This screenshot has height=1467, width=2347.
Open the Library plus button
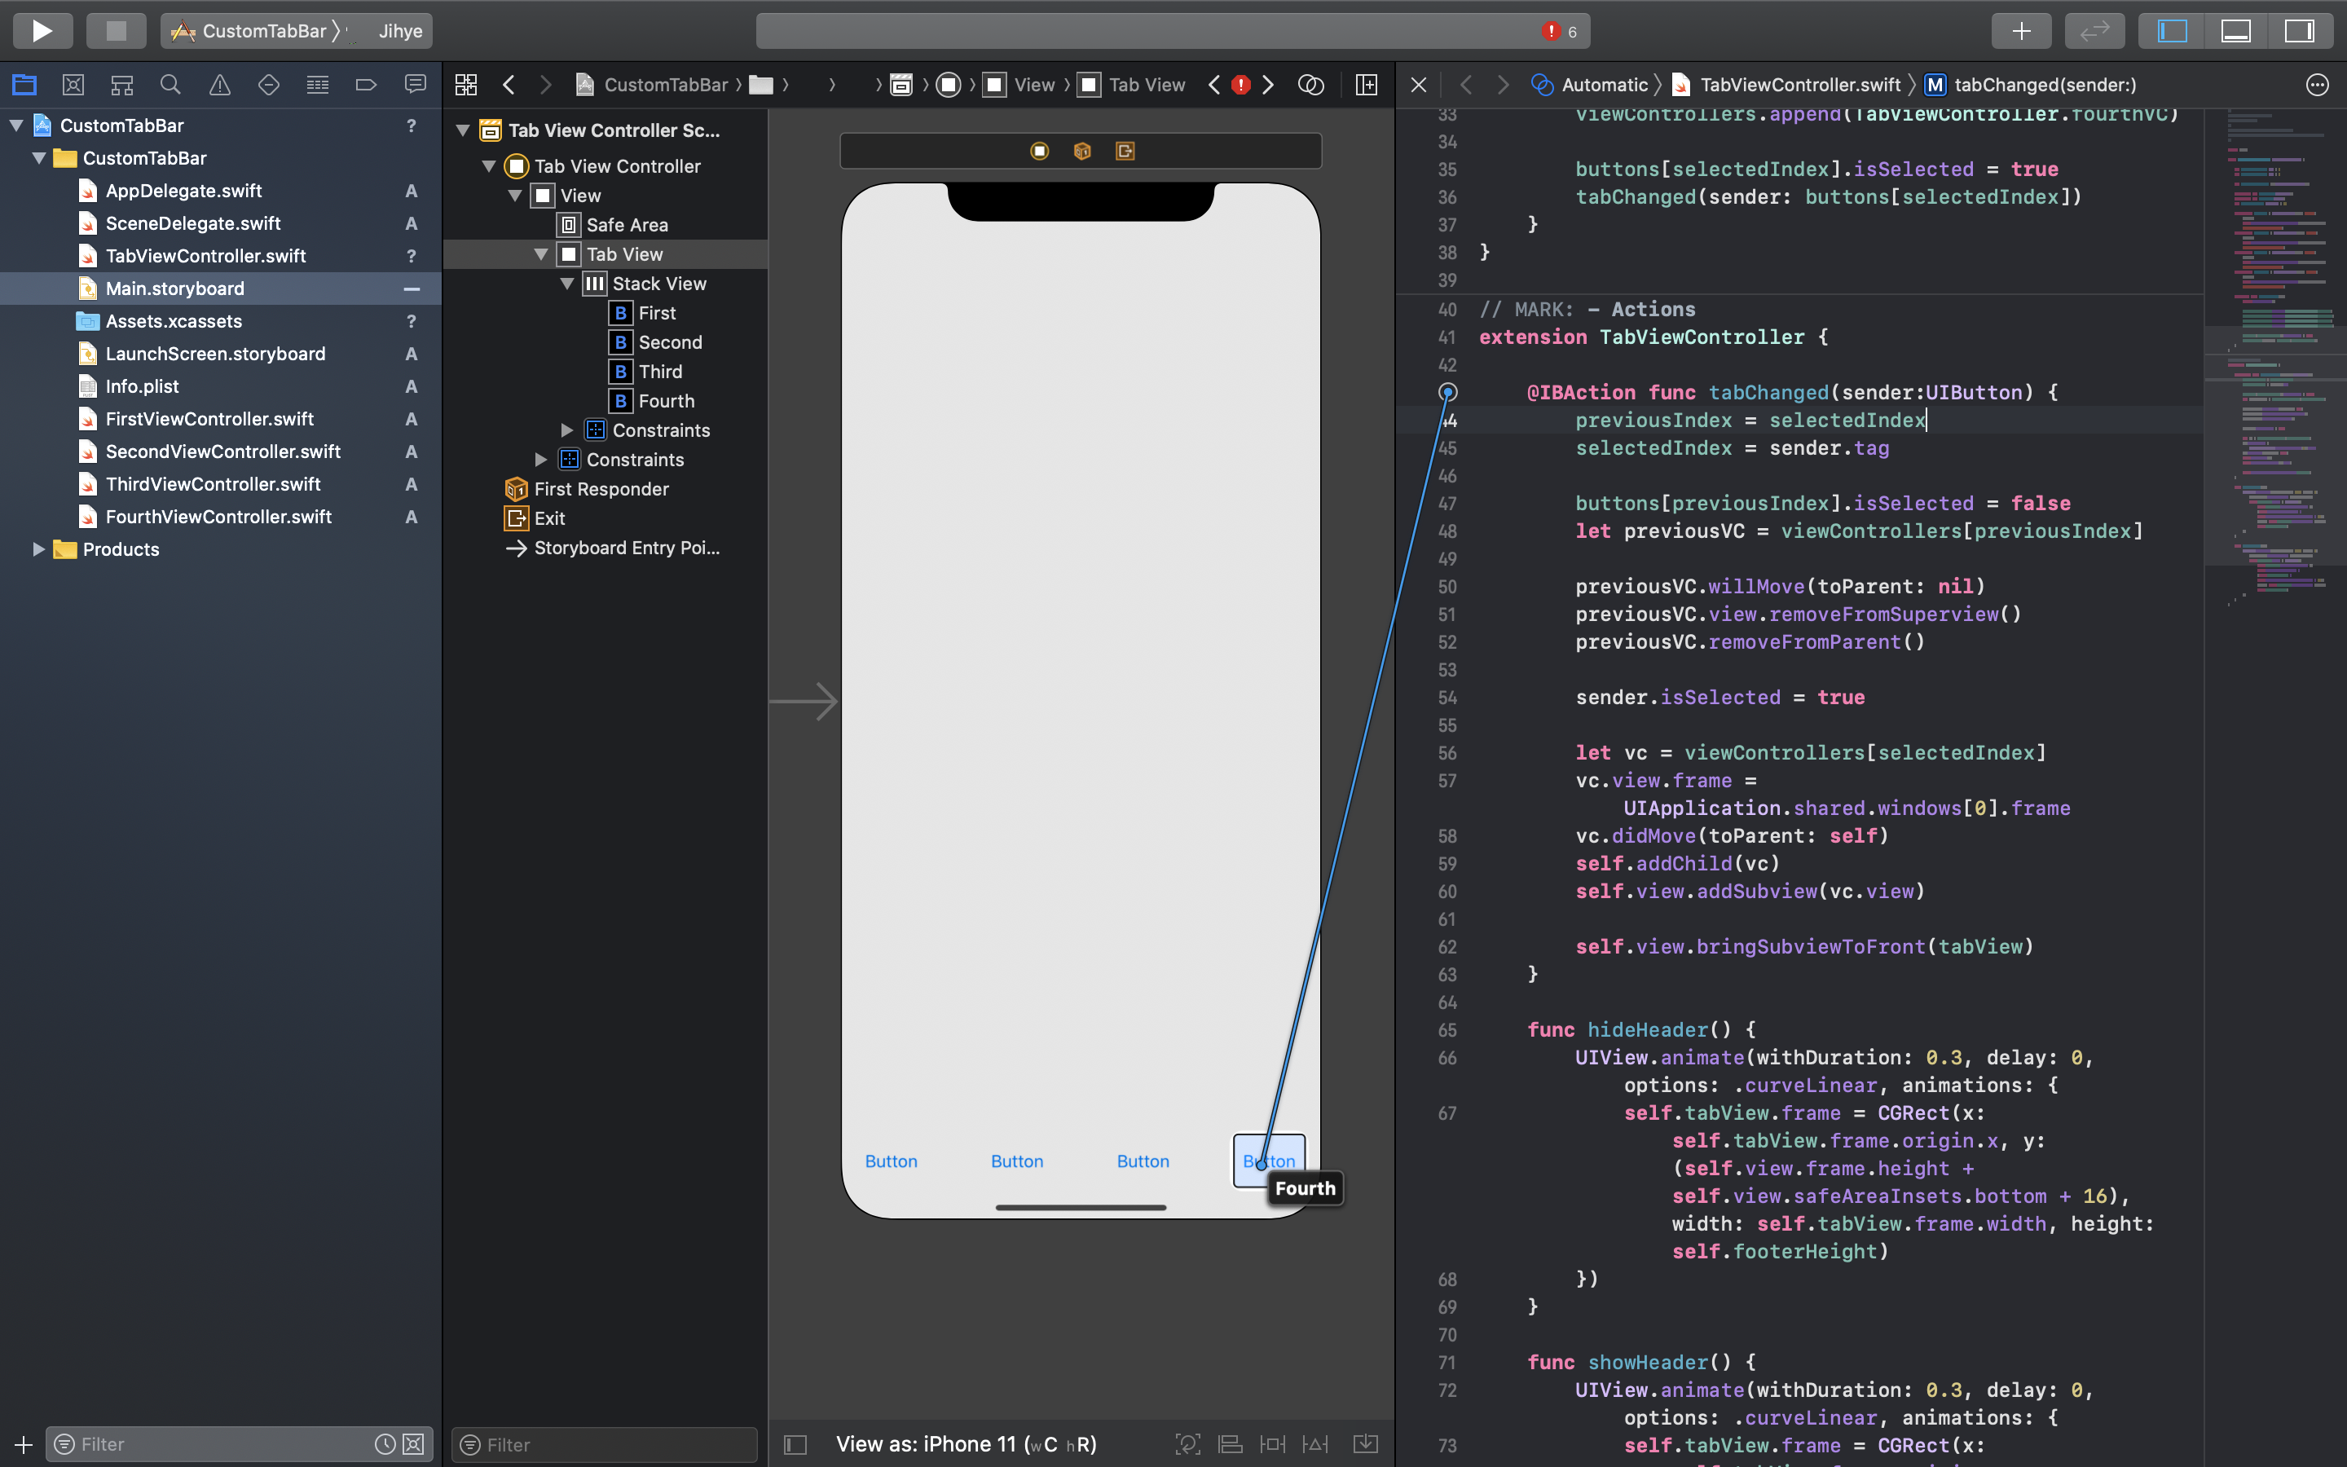2021,31
